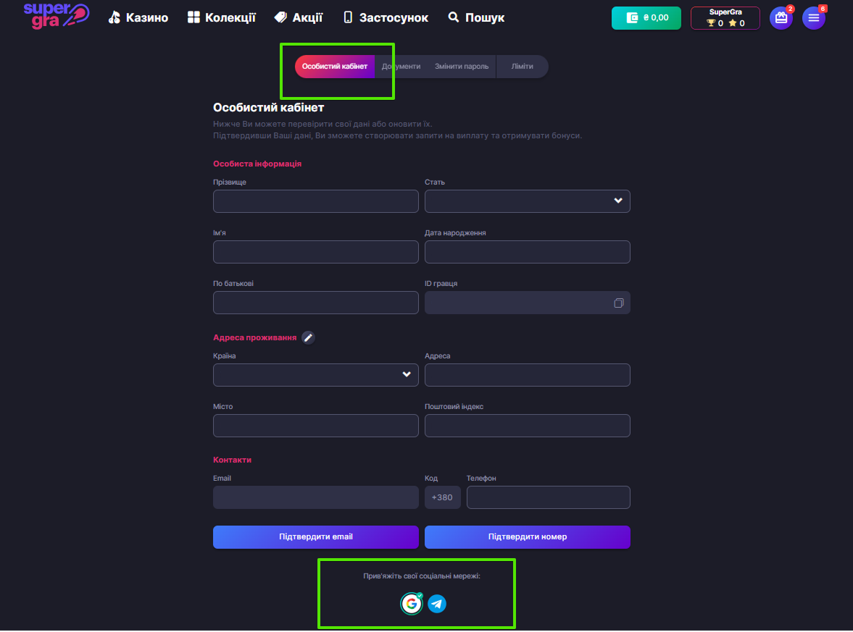
Task: Open the Ліміти tab
Action: pyautogui.click(x=523, y=67)
